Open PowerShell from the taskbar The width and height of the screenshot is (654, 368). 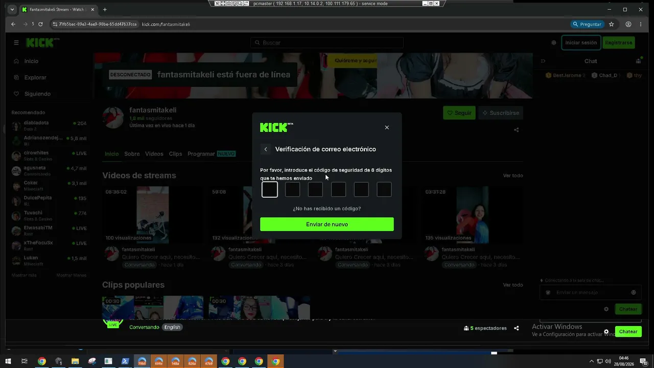[x=125, y=361]
